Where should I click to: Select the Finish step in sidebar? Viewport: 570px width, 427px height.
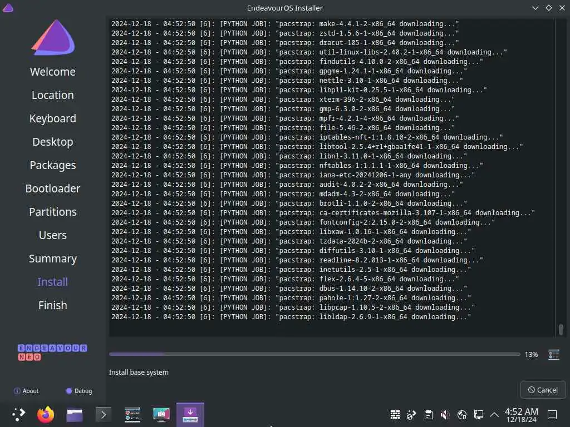point(53,305)
